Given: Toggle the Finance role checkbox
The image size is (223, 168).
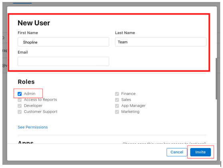Looking at the screenshot, I should pos(117,94).
